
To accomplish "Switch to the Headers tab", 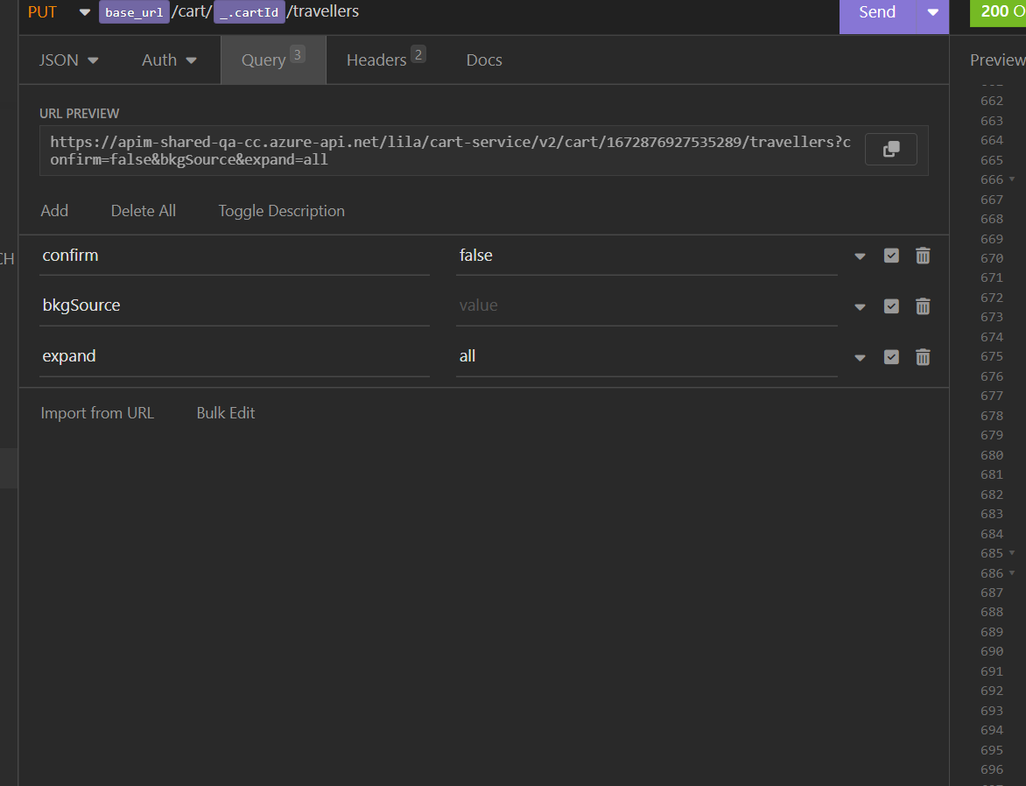I will click(x=378, y=60).
